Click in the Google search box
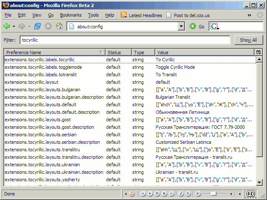The image size is (267, 200). pyautogui.click(x=241, y=27)
